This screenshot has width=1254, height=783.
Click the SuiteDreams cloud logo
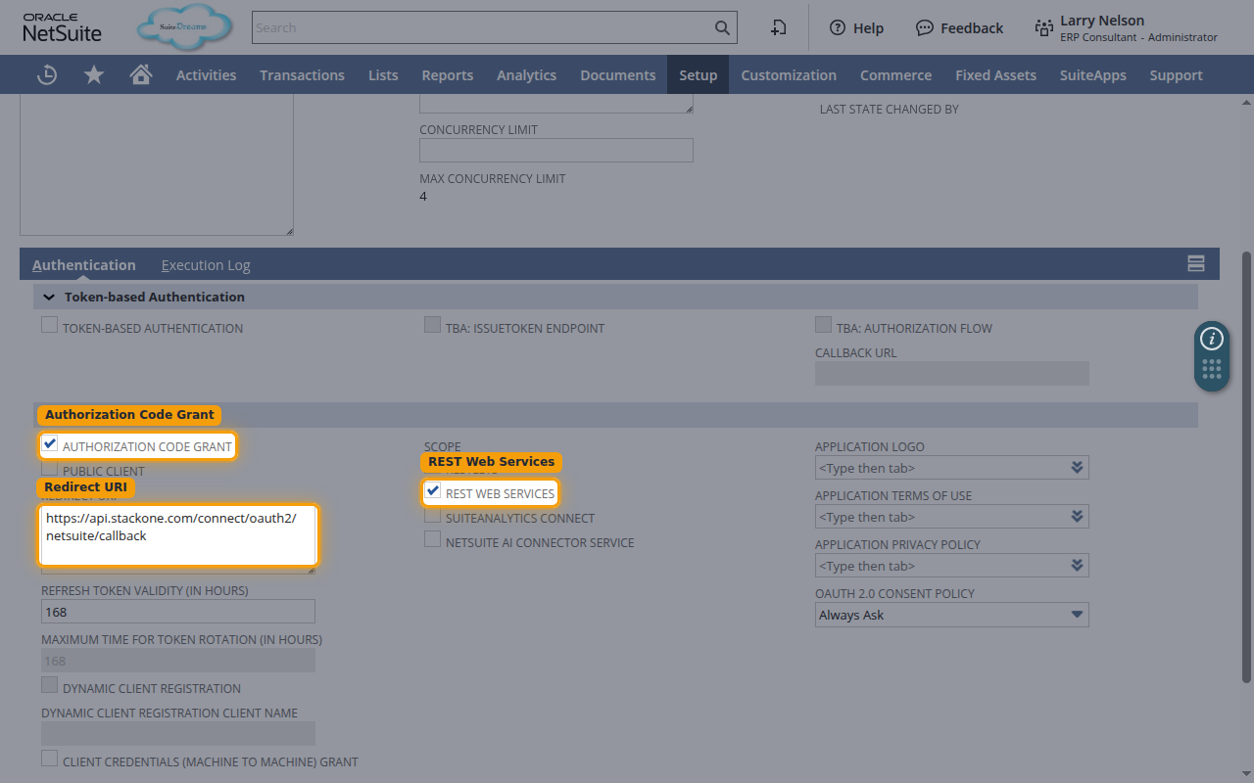tap(185, 27)
